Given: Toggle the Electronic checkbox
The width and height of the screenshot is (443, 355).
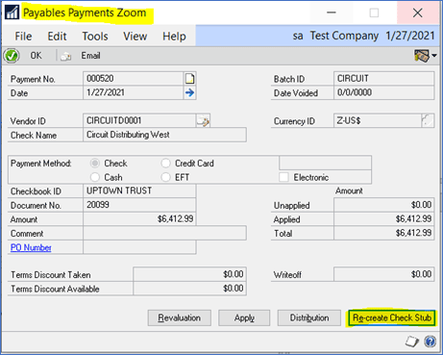Looking at the screenshot, I should point(283,177).
